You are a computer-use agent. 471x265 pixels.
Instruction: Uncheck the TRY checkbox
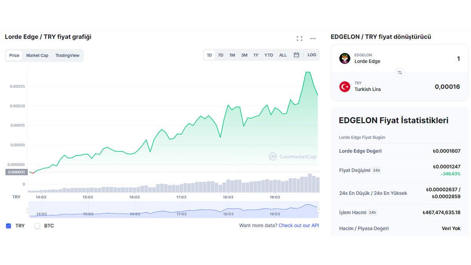(9, 225)
